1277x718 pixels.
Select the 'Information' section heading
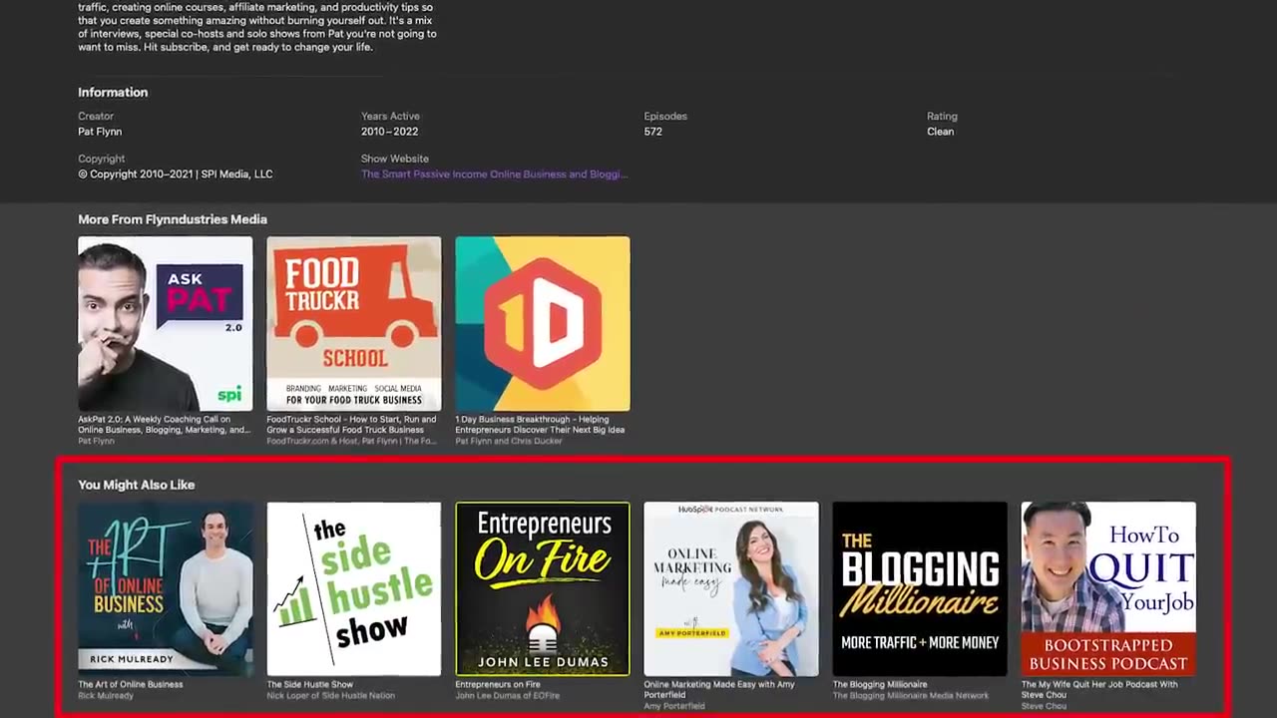(113, 92)
